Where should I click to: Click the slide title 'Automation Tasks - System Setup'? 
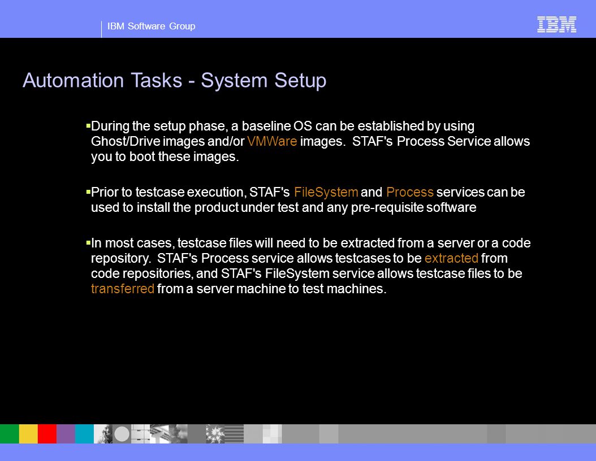(x=175, y=80)
